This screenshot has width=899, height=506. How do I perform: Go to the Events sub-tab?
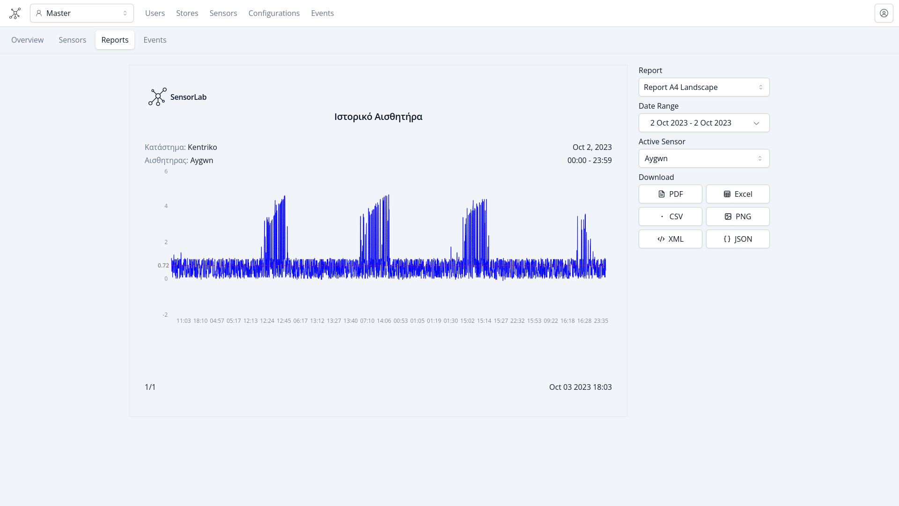click(155, 40)
